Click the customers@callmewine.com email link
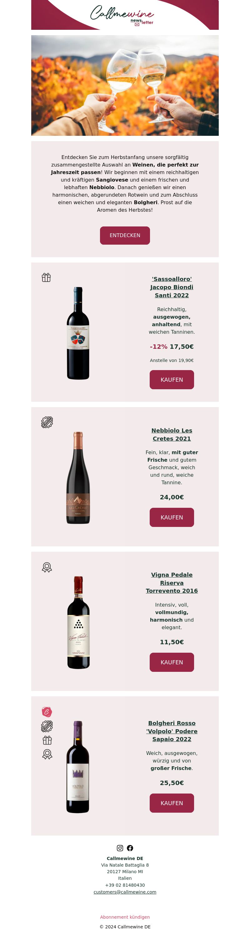 125,892
